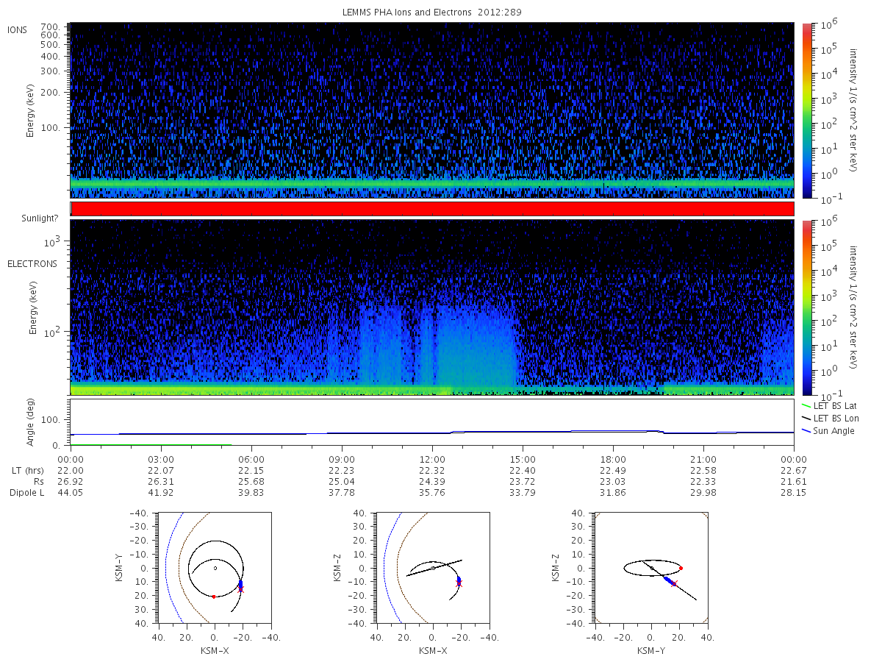Click the ions intensity color bar
Image resolution: width=882 pixels, height=662 pixels.
click(x=806, y=110)
